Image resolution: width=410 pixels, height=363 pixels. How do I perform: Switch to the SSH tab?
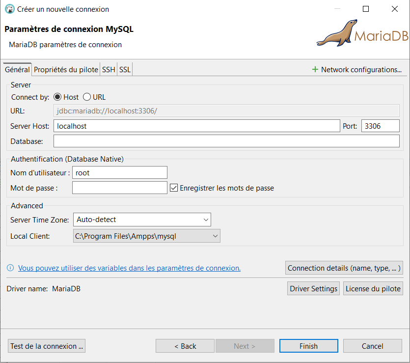point(108,69)
